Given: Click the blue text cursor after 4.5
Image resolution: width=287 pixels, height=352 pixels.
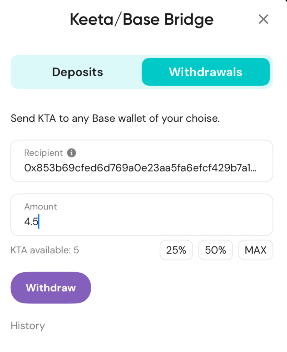Looking at the screenshot, I should click(x=39, y=222).
